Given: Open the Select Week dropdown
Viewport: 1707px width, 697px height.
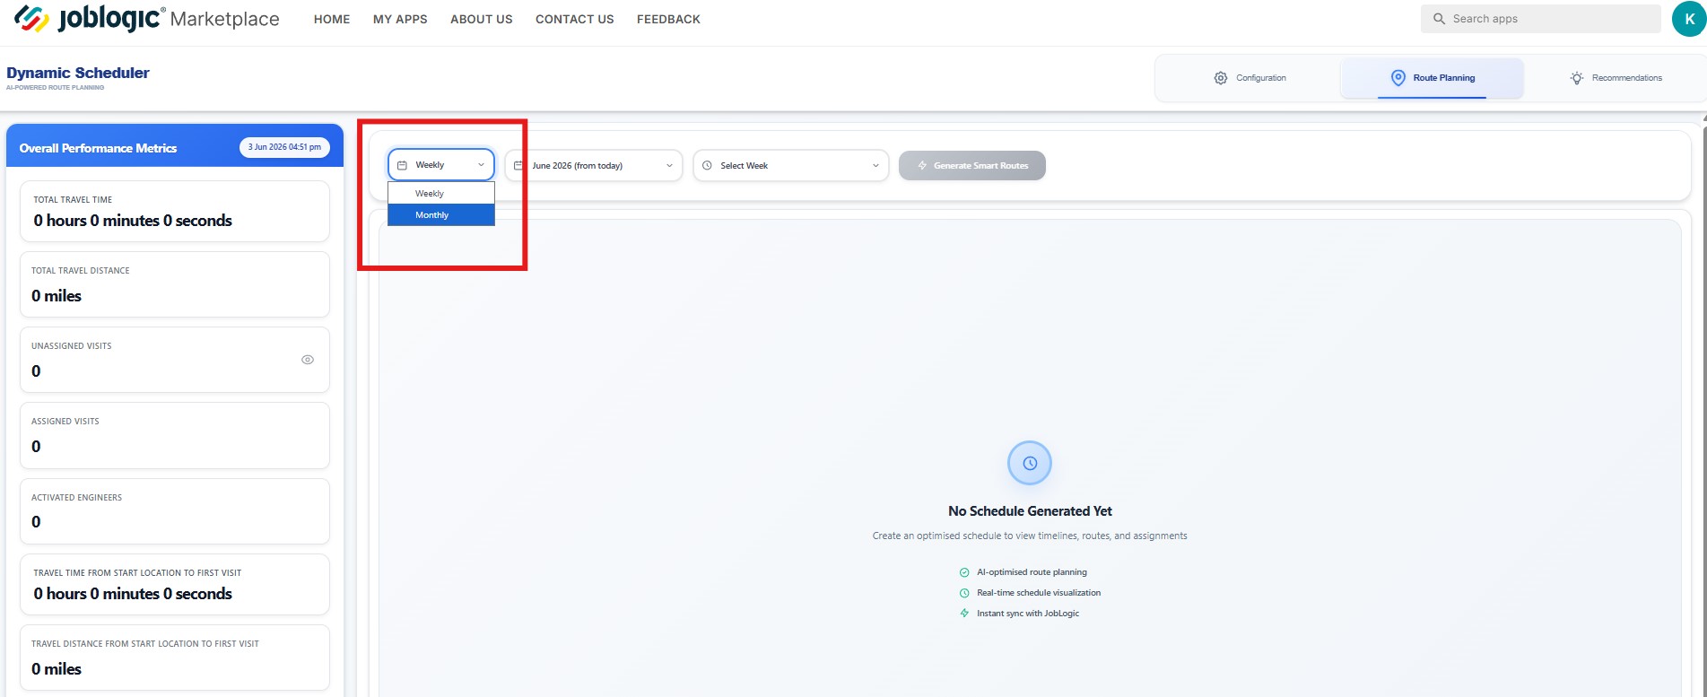Looking at the screenshot, I should pyautogui.click(x=791, y=165).
